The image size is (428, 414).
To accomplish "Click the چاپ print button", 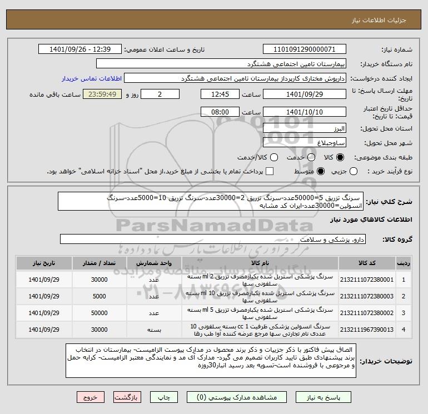I will point(164,397).
